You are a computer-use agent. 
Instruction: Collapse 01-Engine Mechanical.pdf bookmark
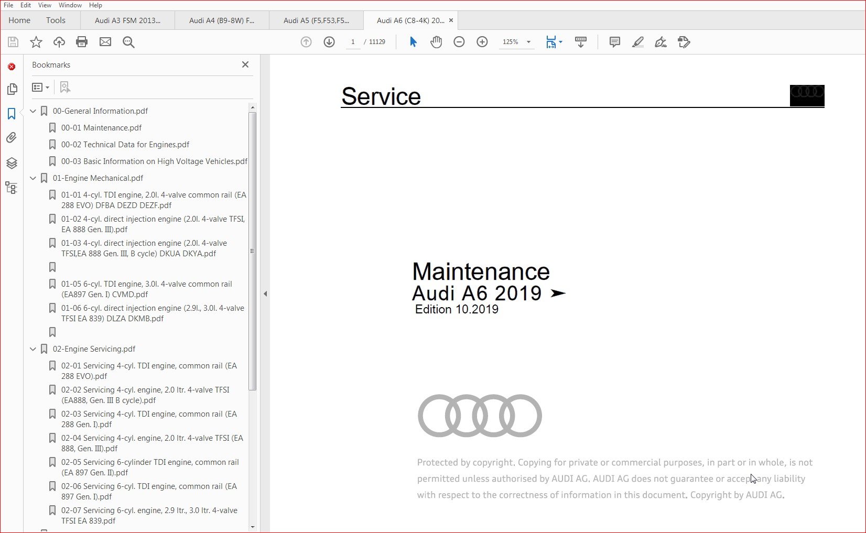pyautogui.click(x=33, y=178)
